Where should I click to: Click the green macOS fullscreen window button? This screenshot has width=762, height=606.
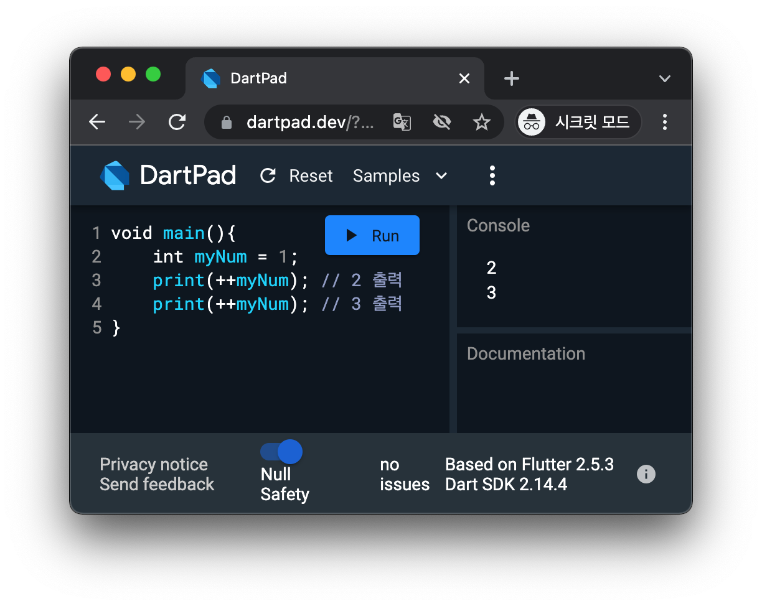[153, 74]
